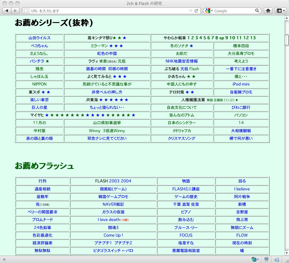Click the monitor icon in status bar
The height and width of the screenshot is (263, 289).
pyautogui.click(x=266, y=259)
